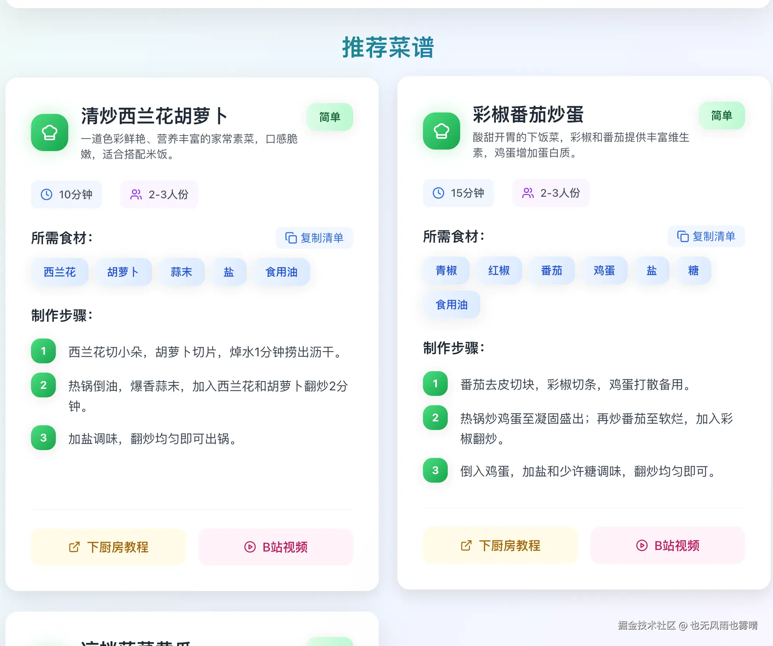Open B站视频 for broccoli carrot recipe
The height and width of the screenshot is (646, 773).
point(276,547)
